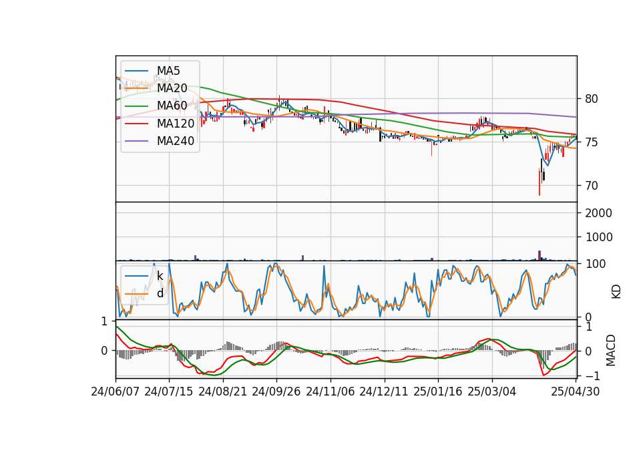Click the 24/07/15 date axis label
Screen dimensions: 641x461
(x=169, y=392)
